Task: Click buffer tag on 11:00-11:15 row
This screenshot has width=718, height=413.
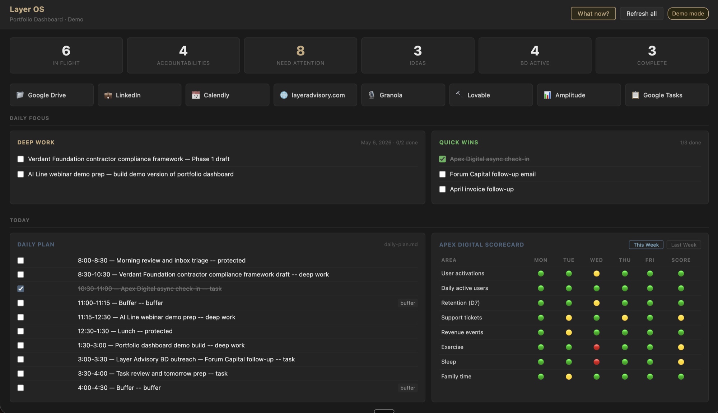Action: click(x=407, y=303)
